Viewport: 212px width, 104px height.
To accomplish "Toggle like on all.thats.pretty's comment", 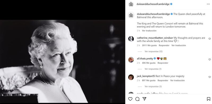I will [210, 60].
